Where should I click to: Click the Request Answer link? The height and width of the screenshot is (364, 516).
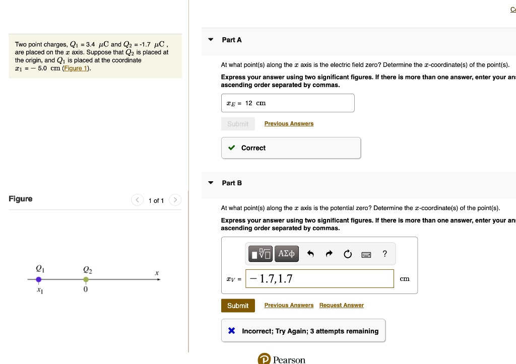[341, 305]
